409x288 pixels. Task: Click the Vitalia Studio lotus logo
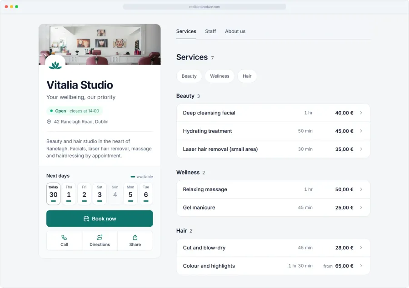pyautogui.click(x=55, y=65)
